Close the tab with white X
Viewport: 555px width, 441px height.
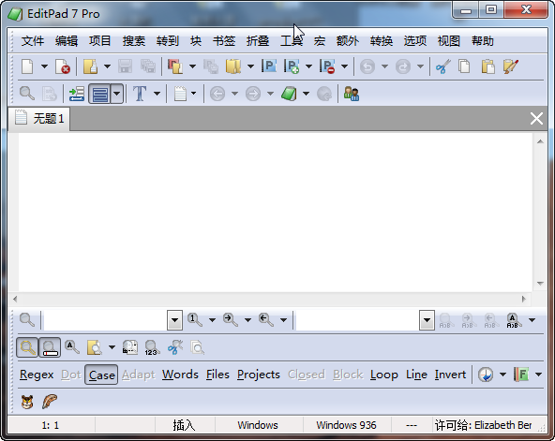tap(536, 118)
